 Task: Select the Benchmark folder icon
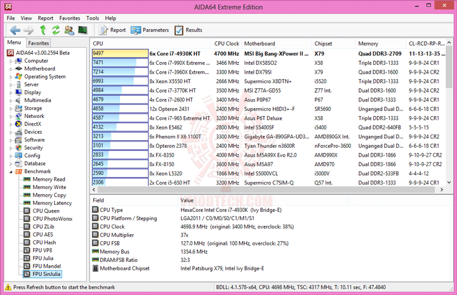pyautogui.click(x=18, y=171)
